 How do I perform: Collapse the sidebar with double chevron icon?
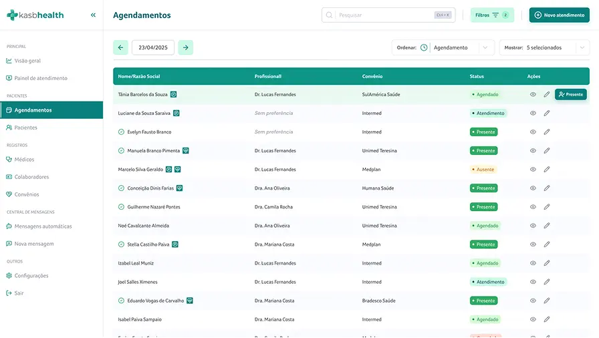tap(93, 15)
